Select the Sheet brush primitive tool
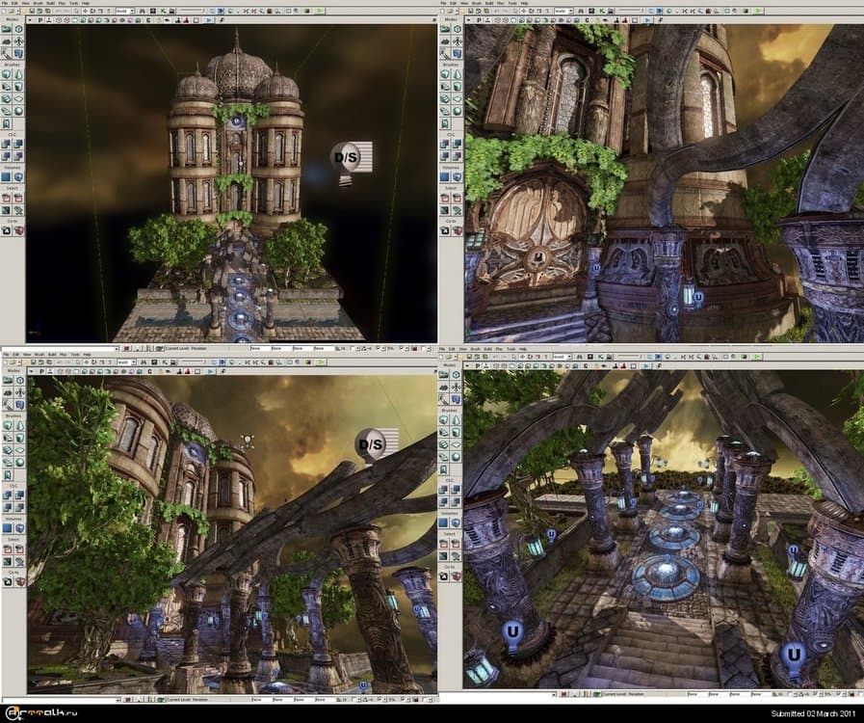The height and width of the screenshot is (723, 864). [17, 97]
